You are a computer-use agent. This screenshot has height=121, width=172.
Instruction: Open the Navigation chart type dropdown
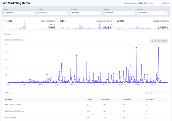click(x=15, y=34)
